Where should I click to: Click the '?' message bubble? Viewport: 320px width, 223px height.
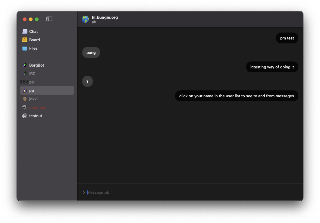(88, 81)
